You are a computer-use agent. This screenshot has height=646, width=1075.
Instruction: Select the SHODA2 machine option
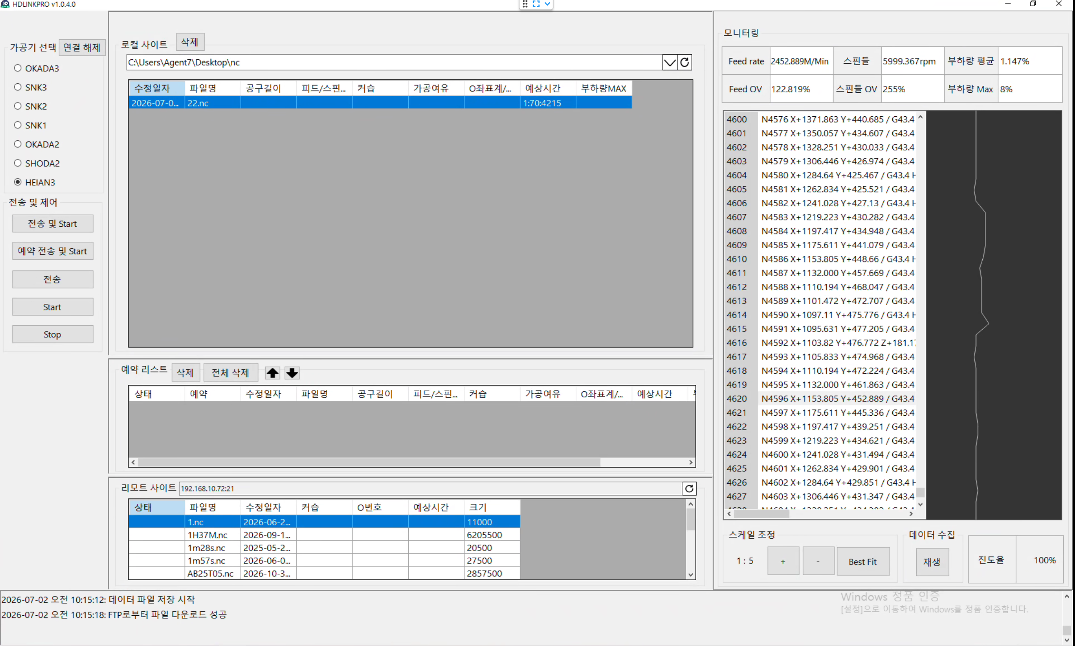(18, 163)
